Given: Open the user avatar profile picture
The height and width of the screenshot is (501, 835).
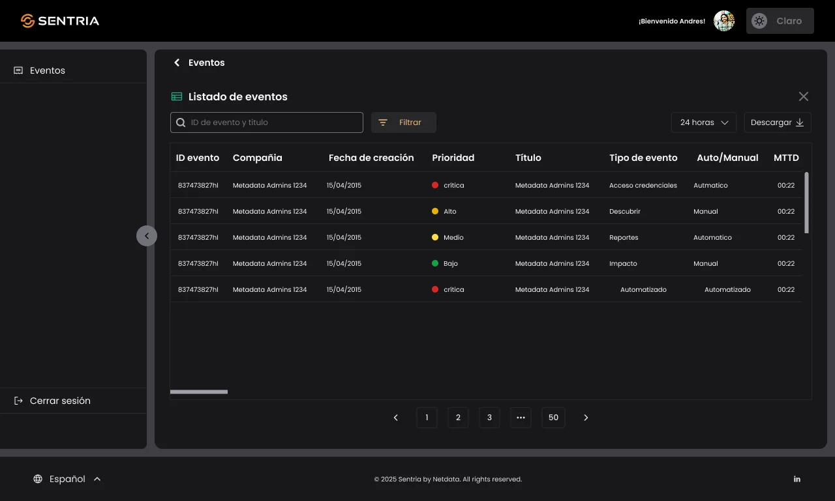Looking at the screenshot, I should [724, 21].
